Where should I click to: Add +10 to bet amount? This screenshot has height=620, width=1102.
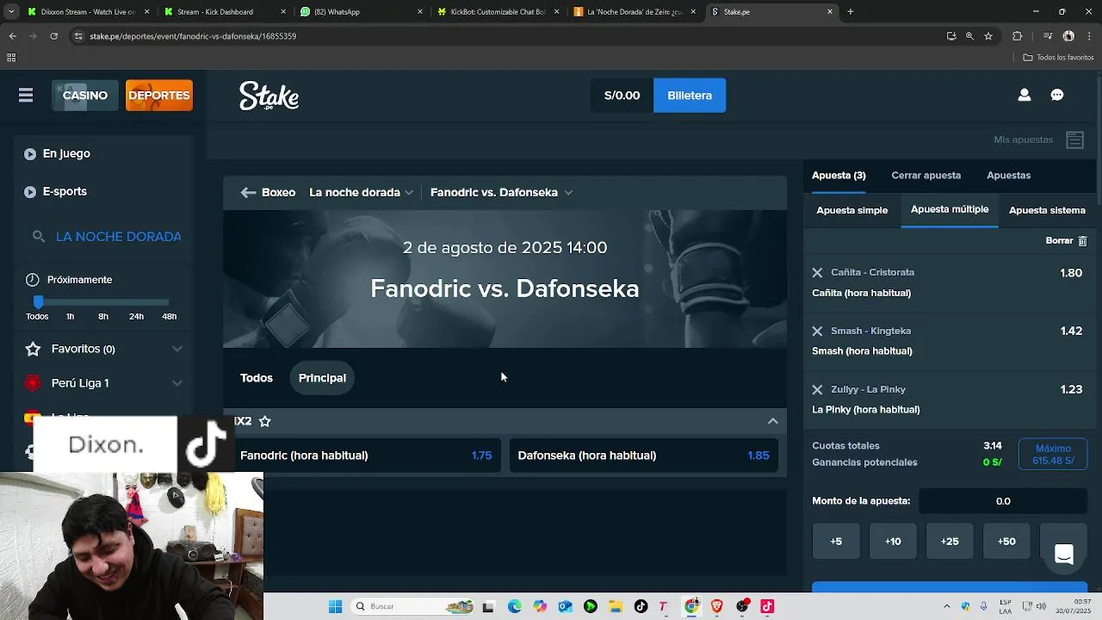tap(893, 542)
